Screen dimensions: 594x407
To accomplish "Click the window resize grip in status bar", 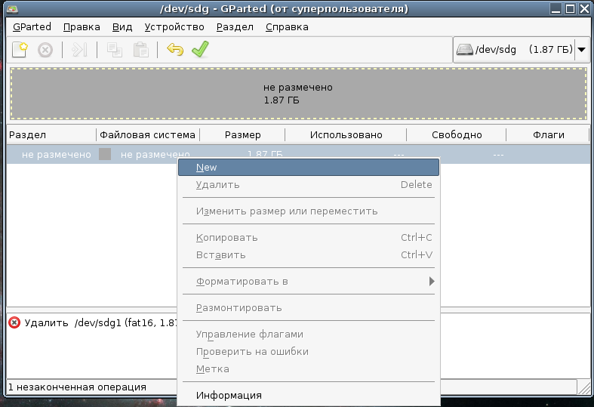I will click(x=583, y=387).
